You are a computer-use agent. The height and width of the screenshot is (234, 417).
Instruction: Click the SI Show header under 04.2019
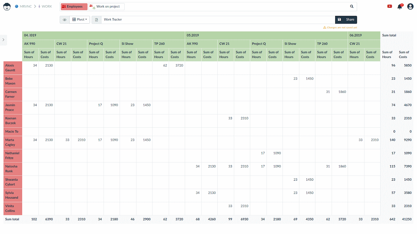(x=136, y=44)
